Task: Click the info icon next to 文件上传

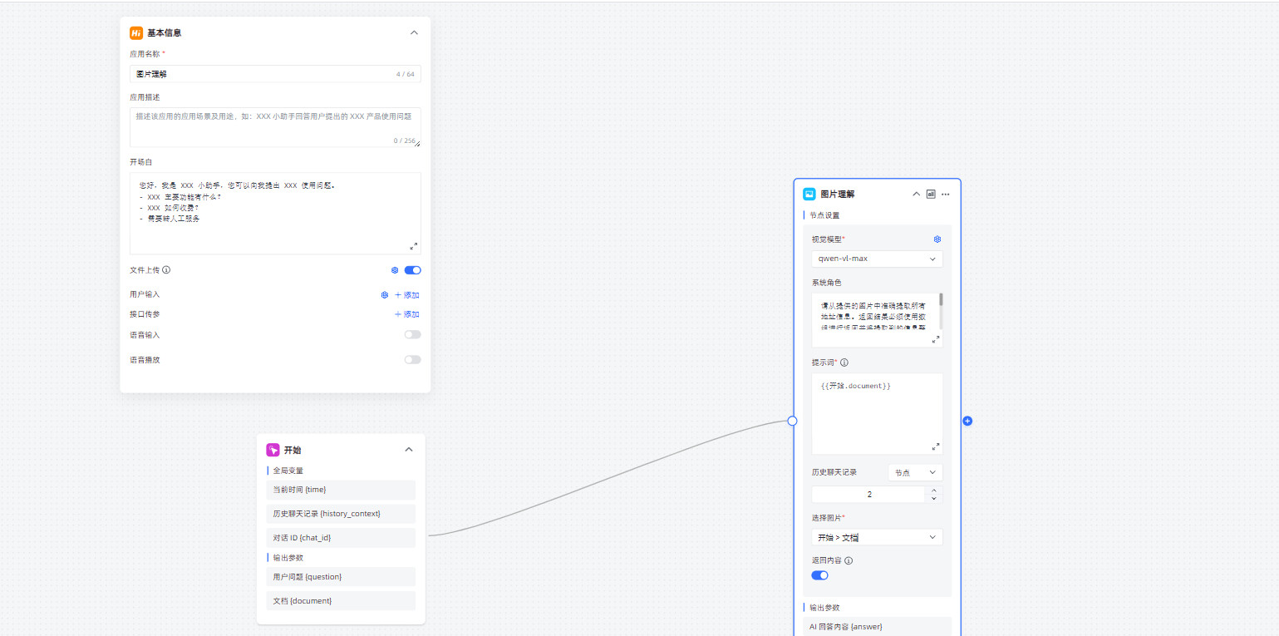Action: [x=166, y=270]
